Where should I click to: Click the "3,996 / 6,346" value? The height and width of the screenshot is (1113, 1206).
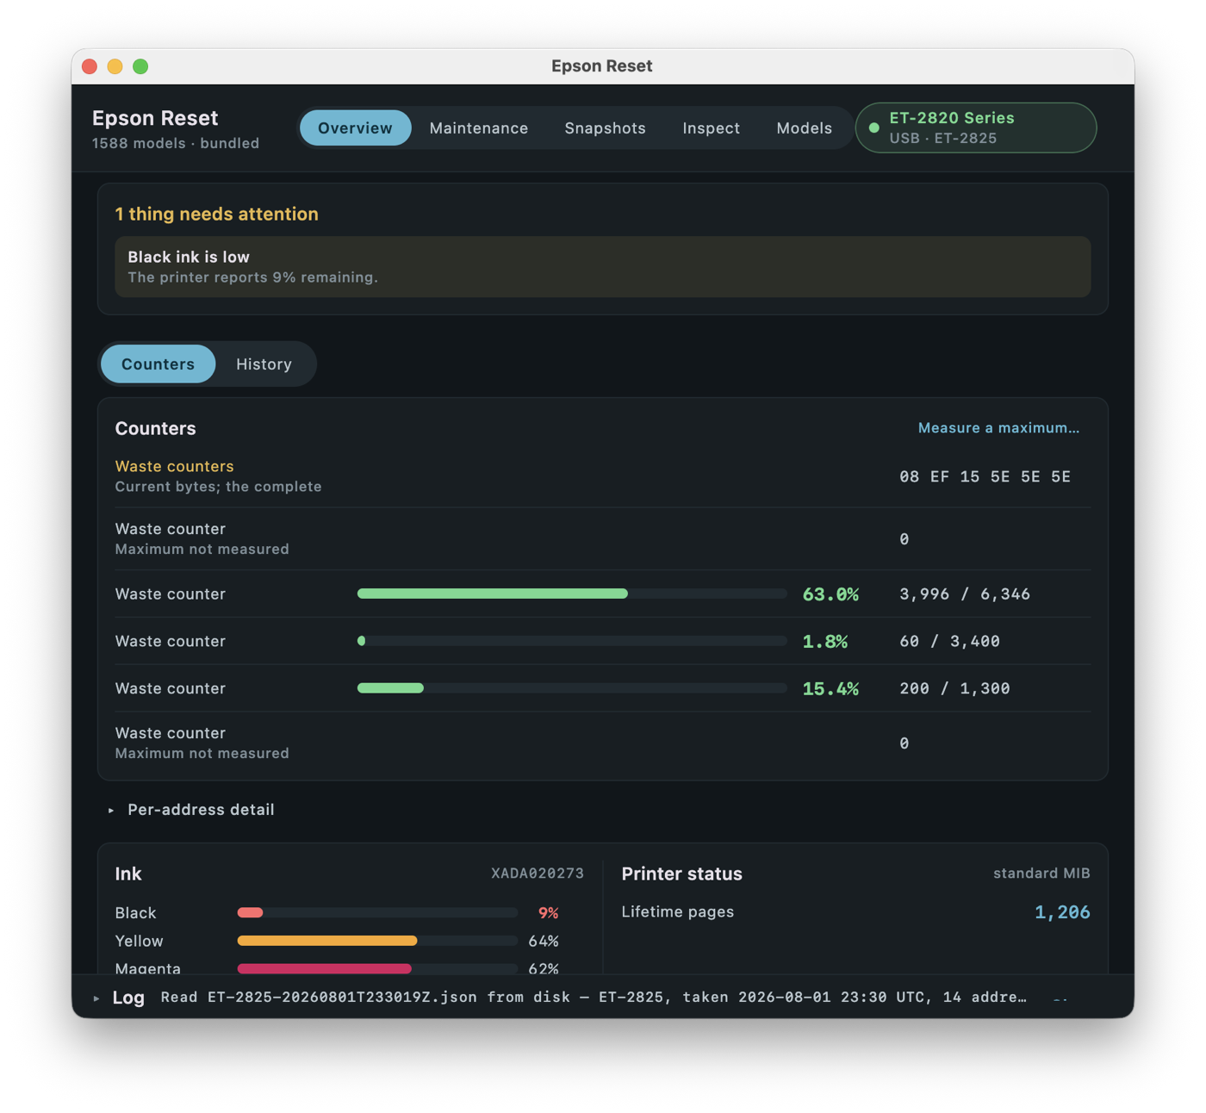click(x=965, y=594)
